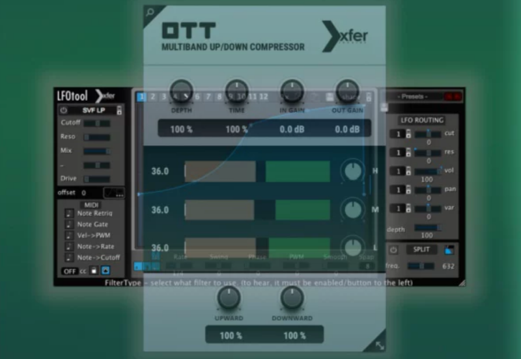Click the Mix slider
521x359 pixels.
(96, 151)
